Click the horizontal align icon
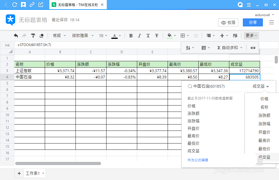This screenshot has width=279, height=180. point(209,36)
